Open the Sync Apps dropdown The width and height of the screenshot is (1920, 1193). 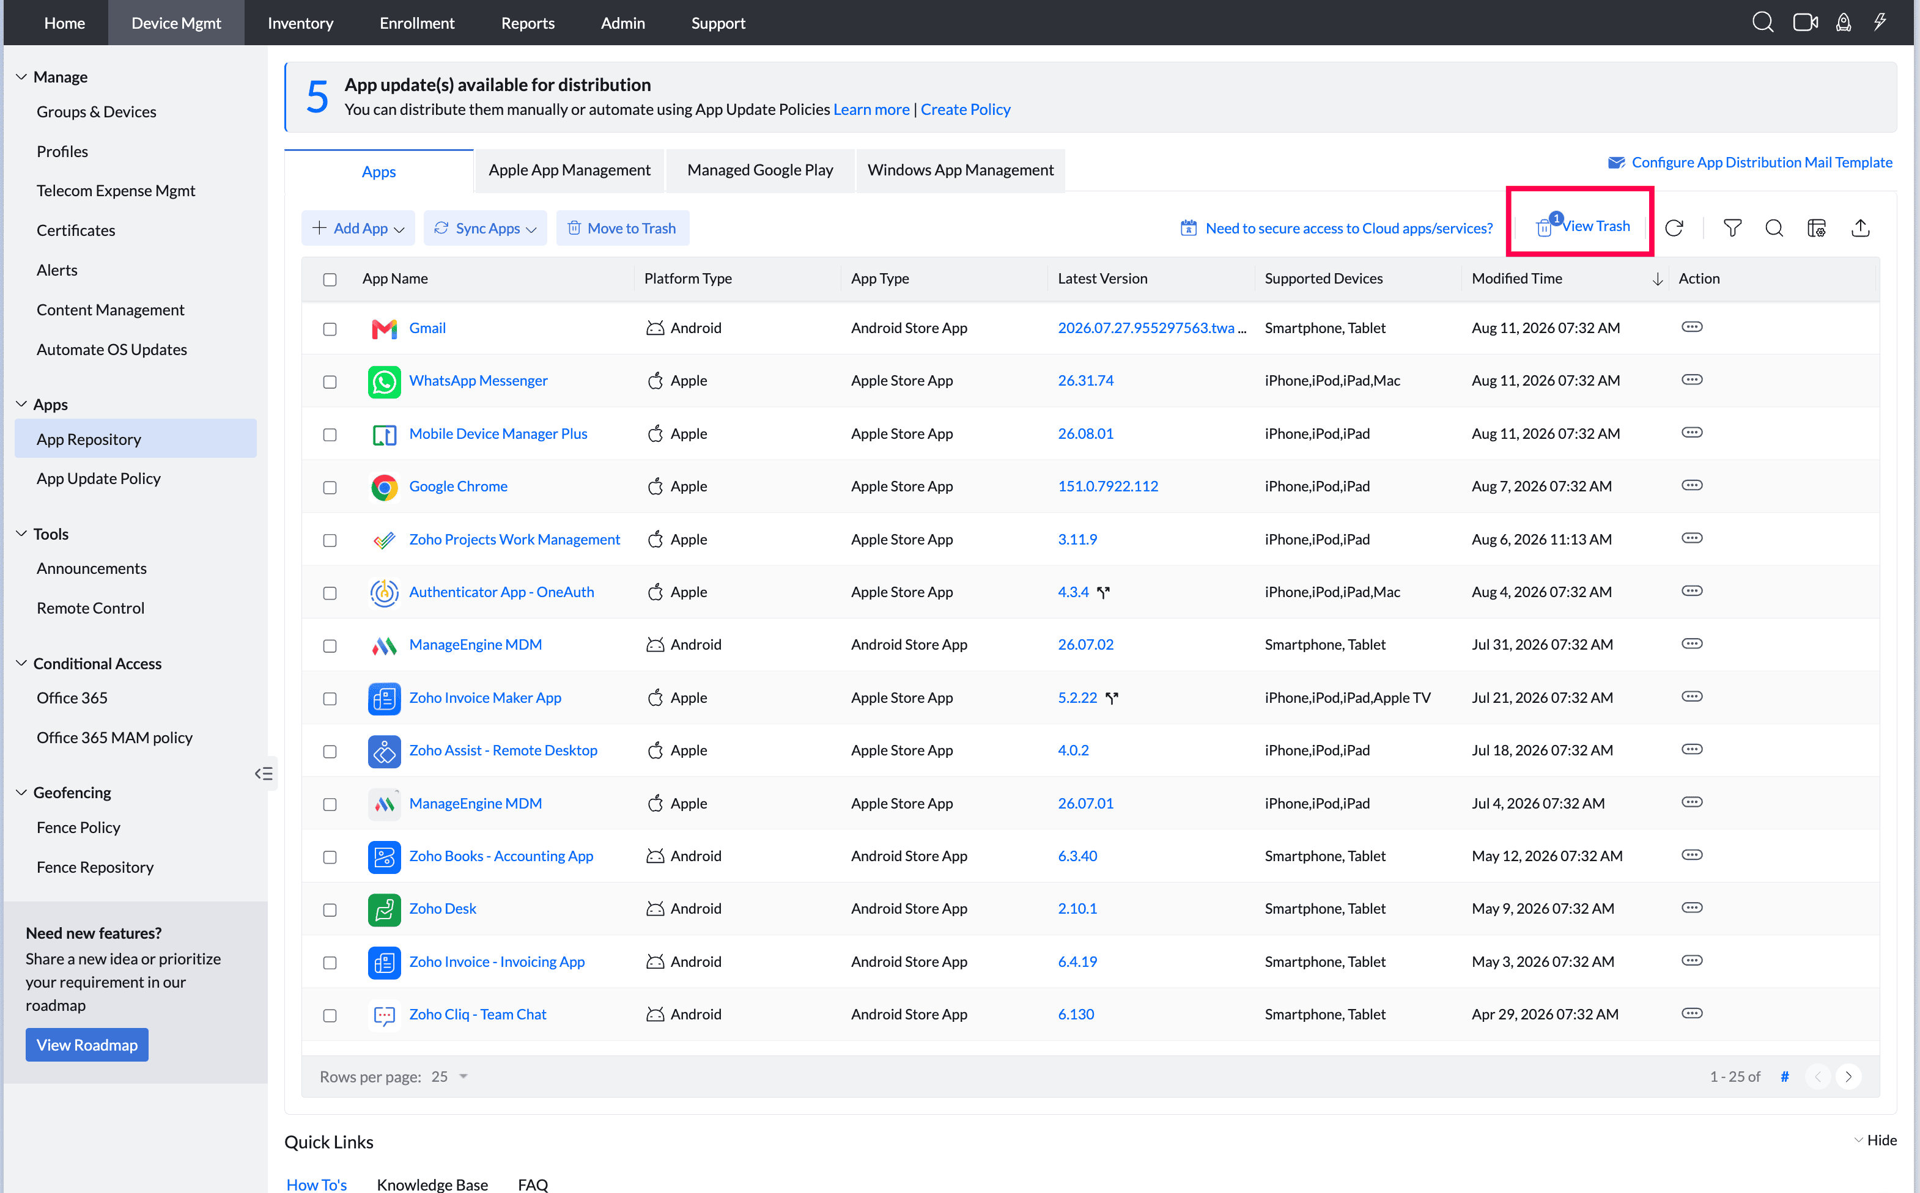(x=484, y=228)
